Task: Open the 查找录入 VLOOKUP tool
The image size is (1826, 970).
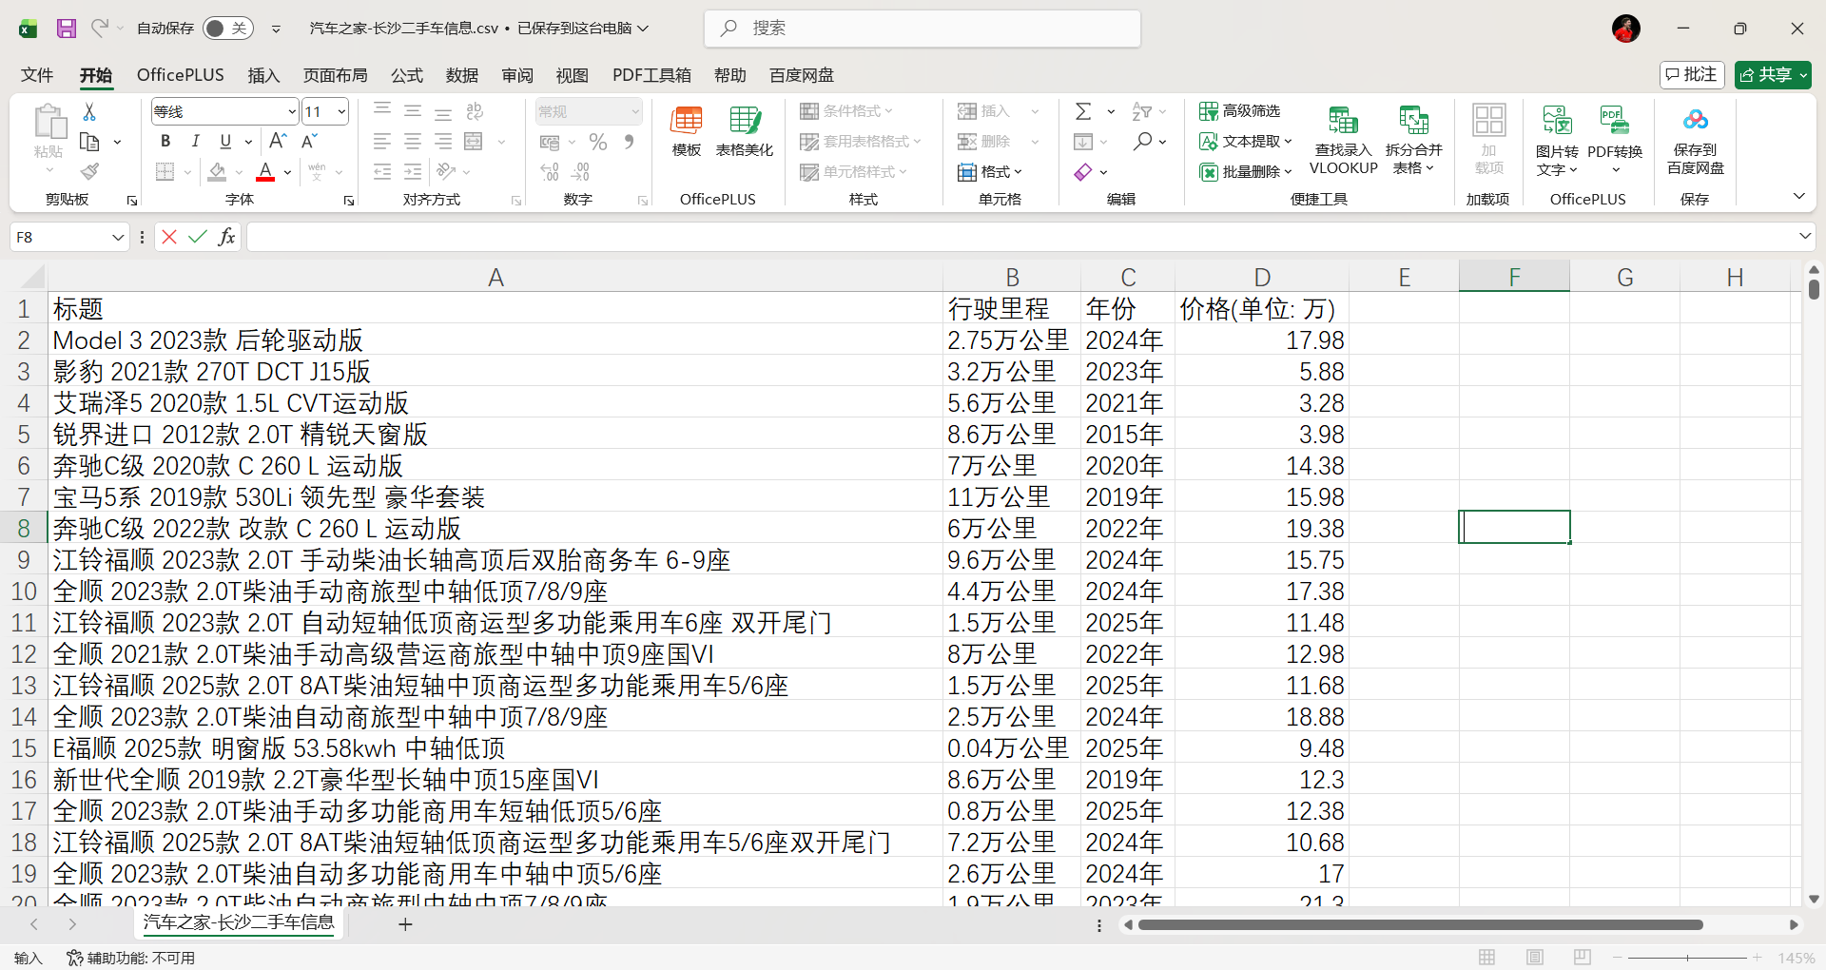Action: click(1343, 140)
